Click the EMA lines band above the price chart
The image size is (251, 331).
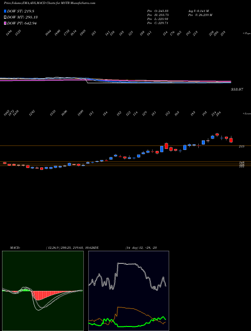[x=115, y=81]
